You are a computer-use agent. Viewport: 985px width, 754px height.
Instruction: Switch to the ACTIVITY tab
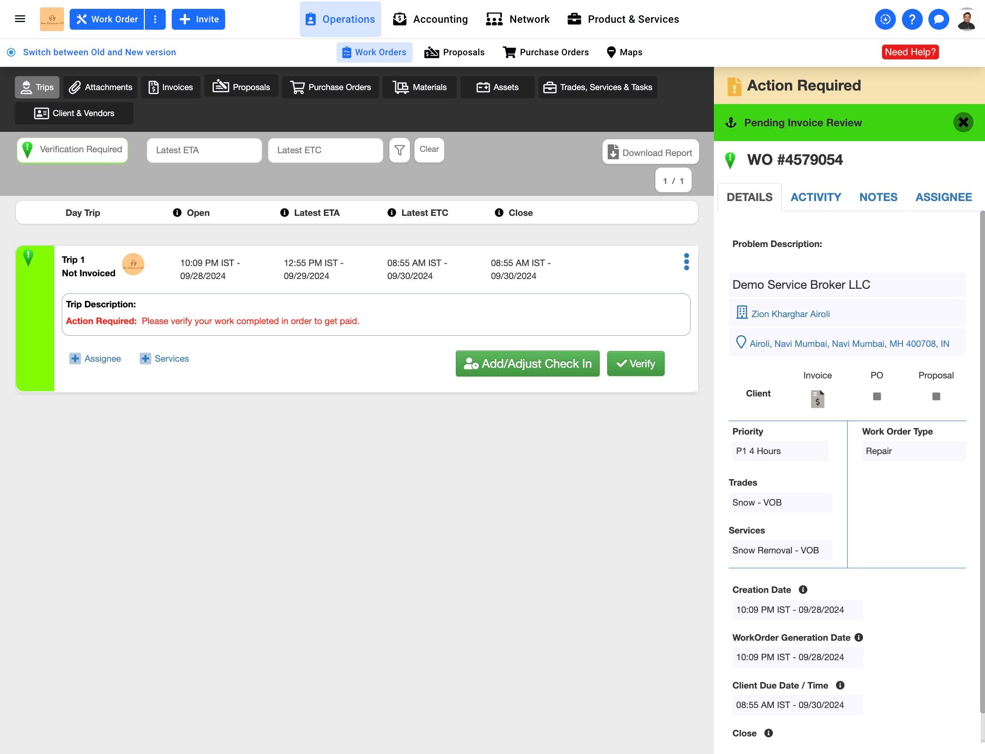point(816,197)
